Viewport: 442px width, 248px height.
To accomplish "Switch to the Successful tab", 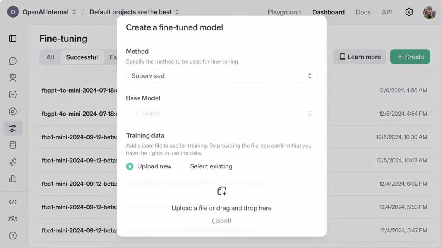I will tap(82, 57).
